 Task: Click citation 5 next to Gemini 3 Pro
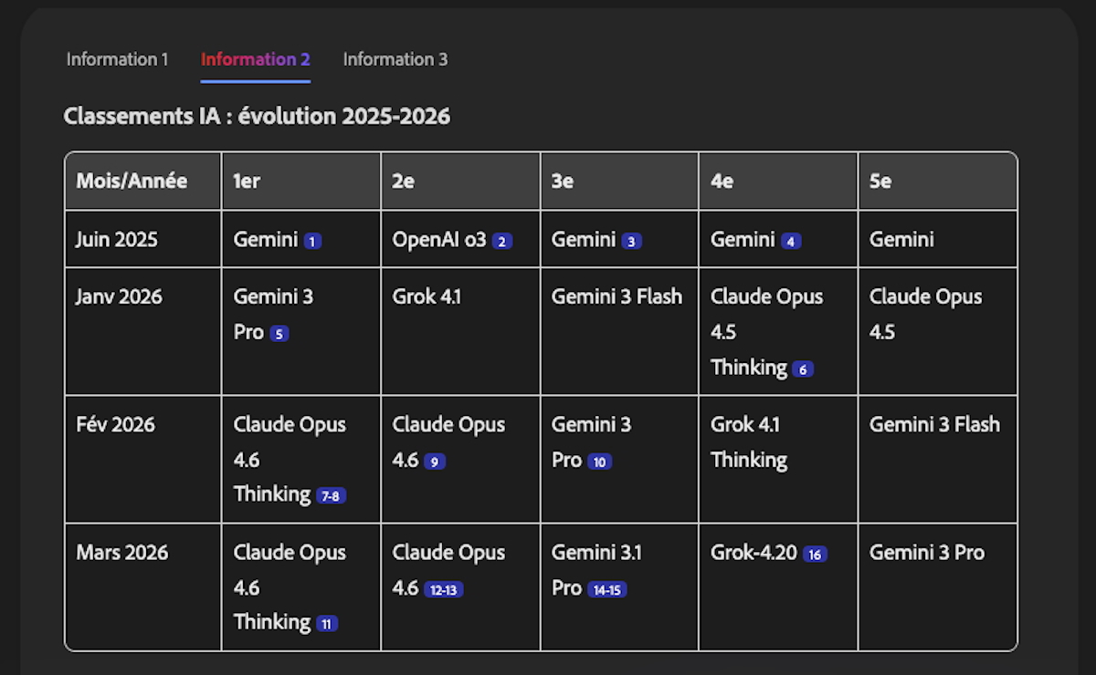point(279,334)
